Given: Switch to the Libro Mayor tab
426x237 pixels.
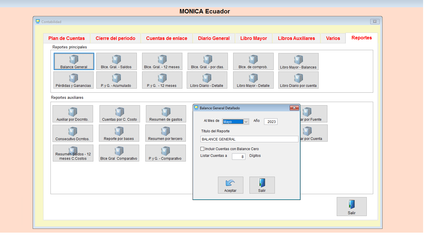Looking at the screenshot, I should tap(254, 38).
